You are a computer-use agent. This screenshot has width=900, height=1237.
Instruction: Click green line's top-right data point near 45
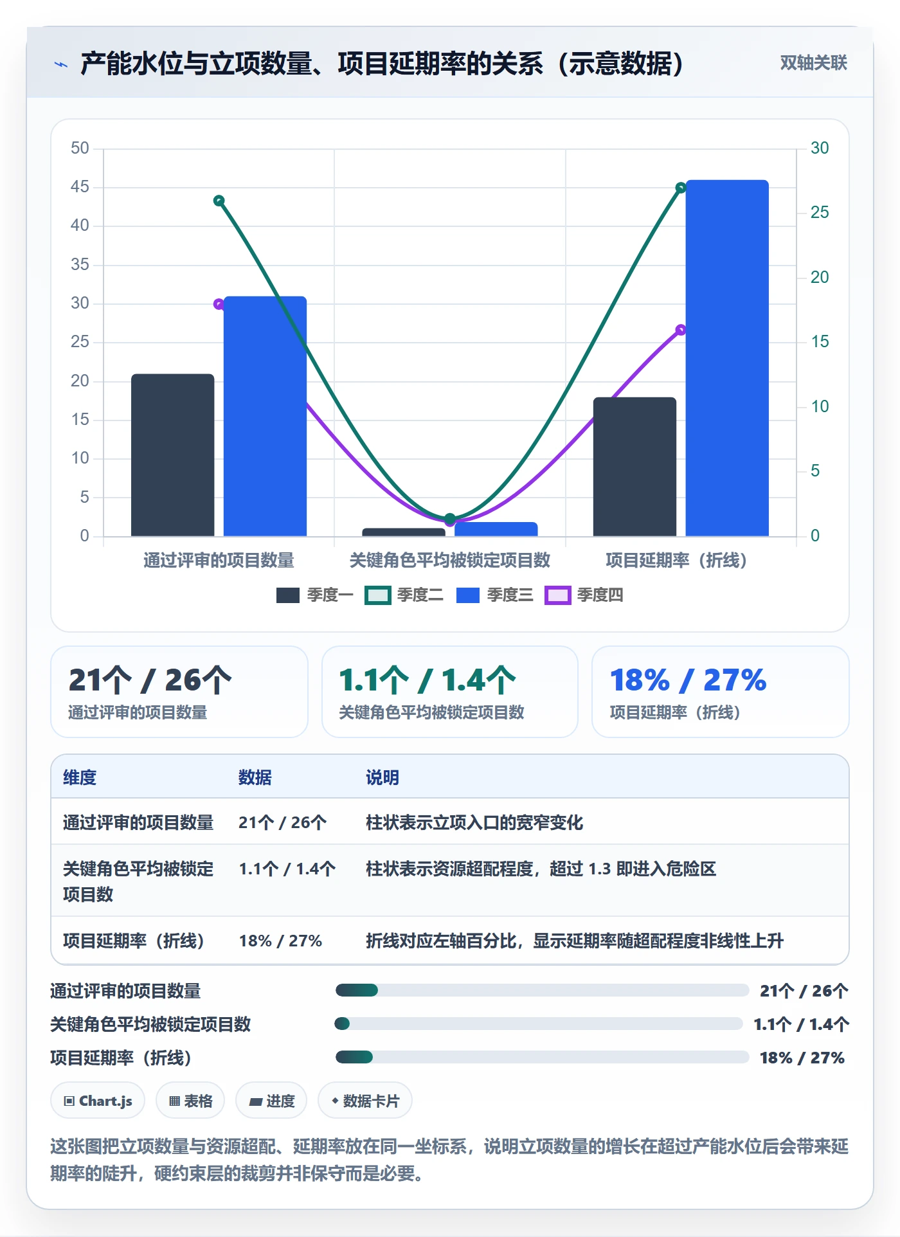pyautogui.click(x=681, y=188)
